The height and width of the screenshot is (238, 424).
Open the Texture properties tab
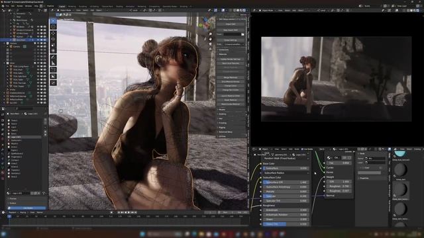tap(3, 178)
